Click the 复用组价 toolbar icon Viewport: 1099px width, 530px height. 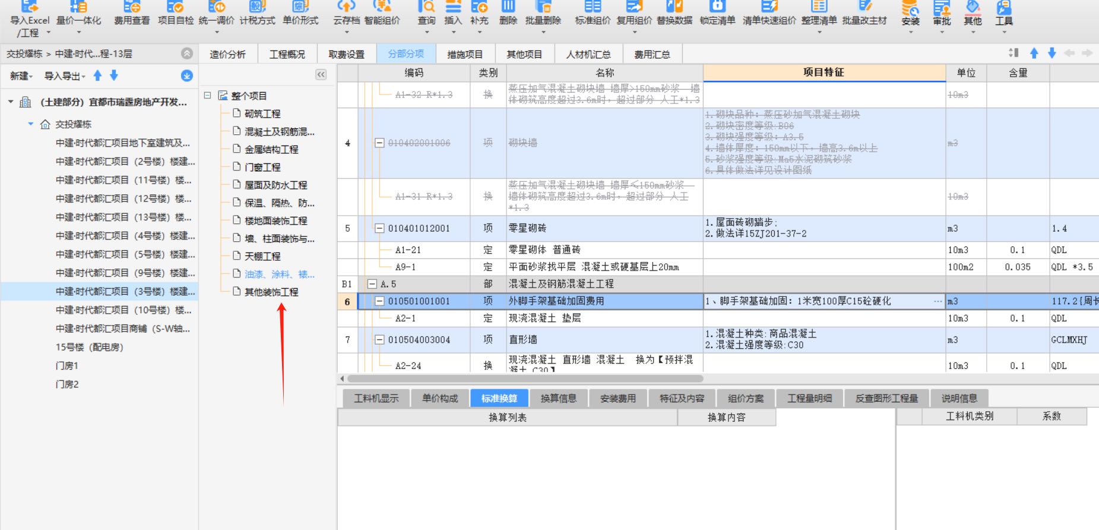tap(634, 8)
